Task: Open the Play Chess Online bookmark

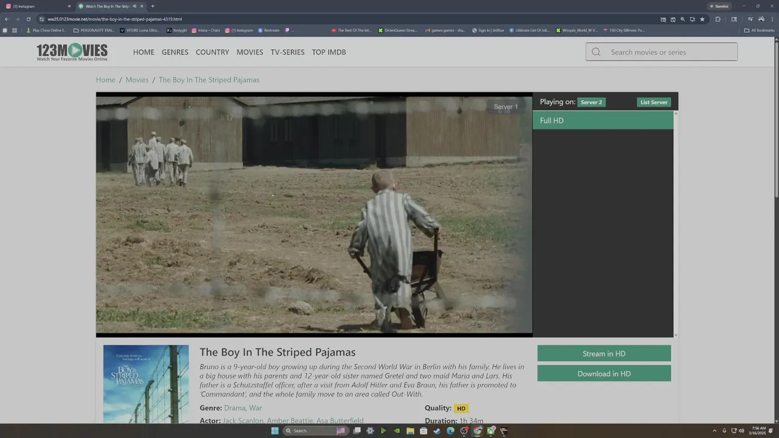Action: coord(46,30)
